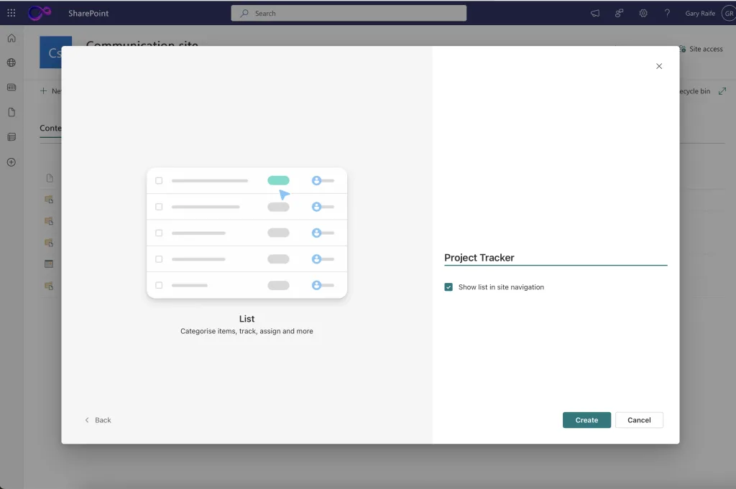This screenshot has width=736, height=489.
Task: Open My sites globe icon
Action: click(x=11, y=62)
